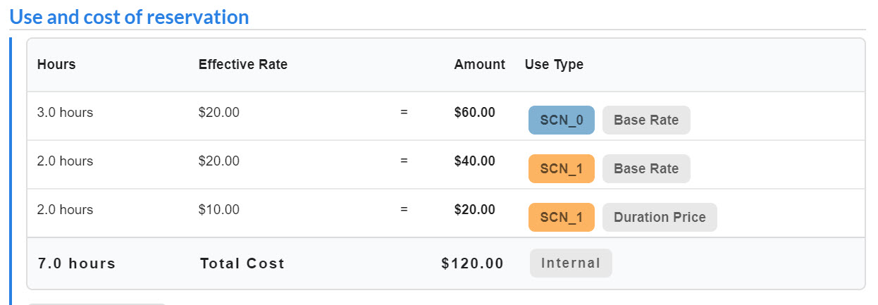
Task: Click the $120.00 total amount
Action: [472, 263]
